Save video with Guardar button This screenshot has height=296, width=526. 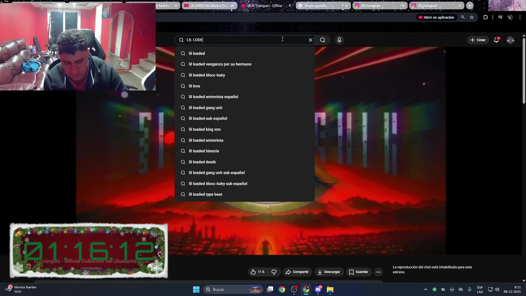coord(359,272)
